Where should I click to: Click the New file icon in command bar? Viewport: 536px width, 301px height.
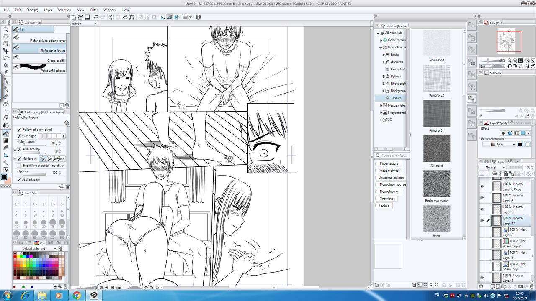[x=74, y=17]
